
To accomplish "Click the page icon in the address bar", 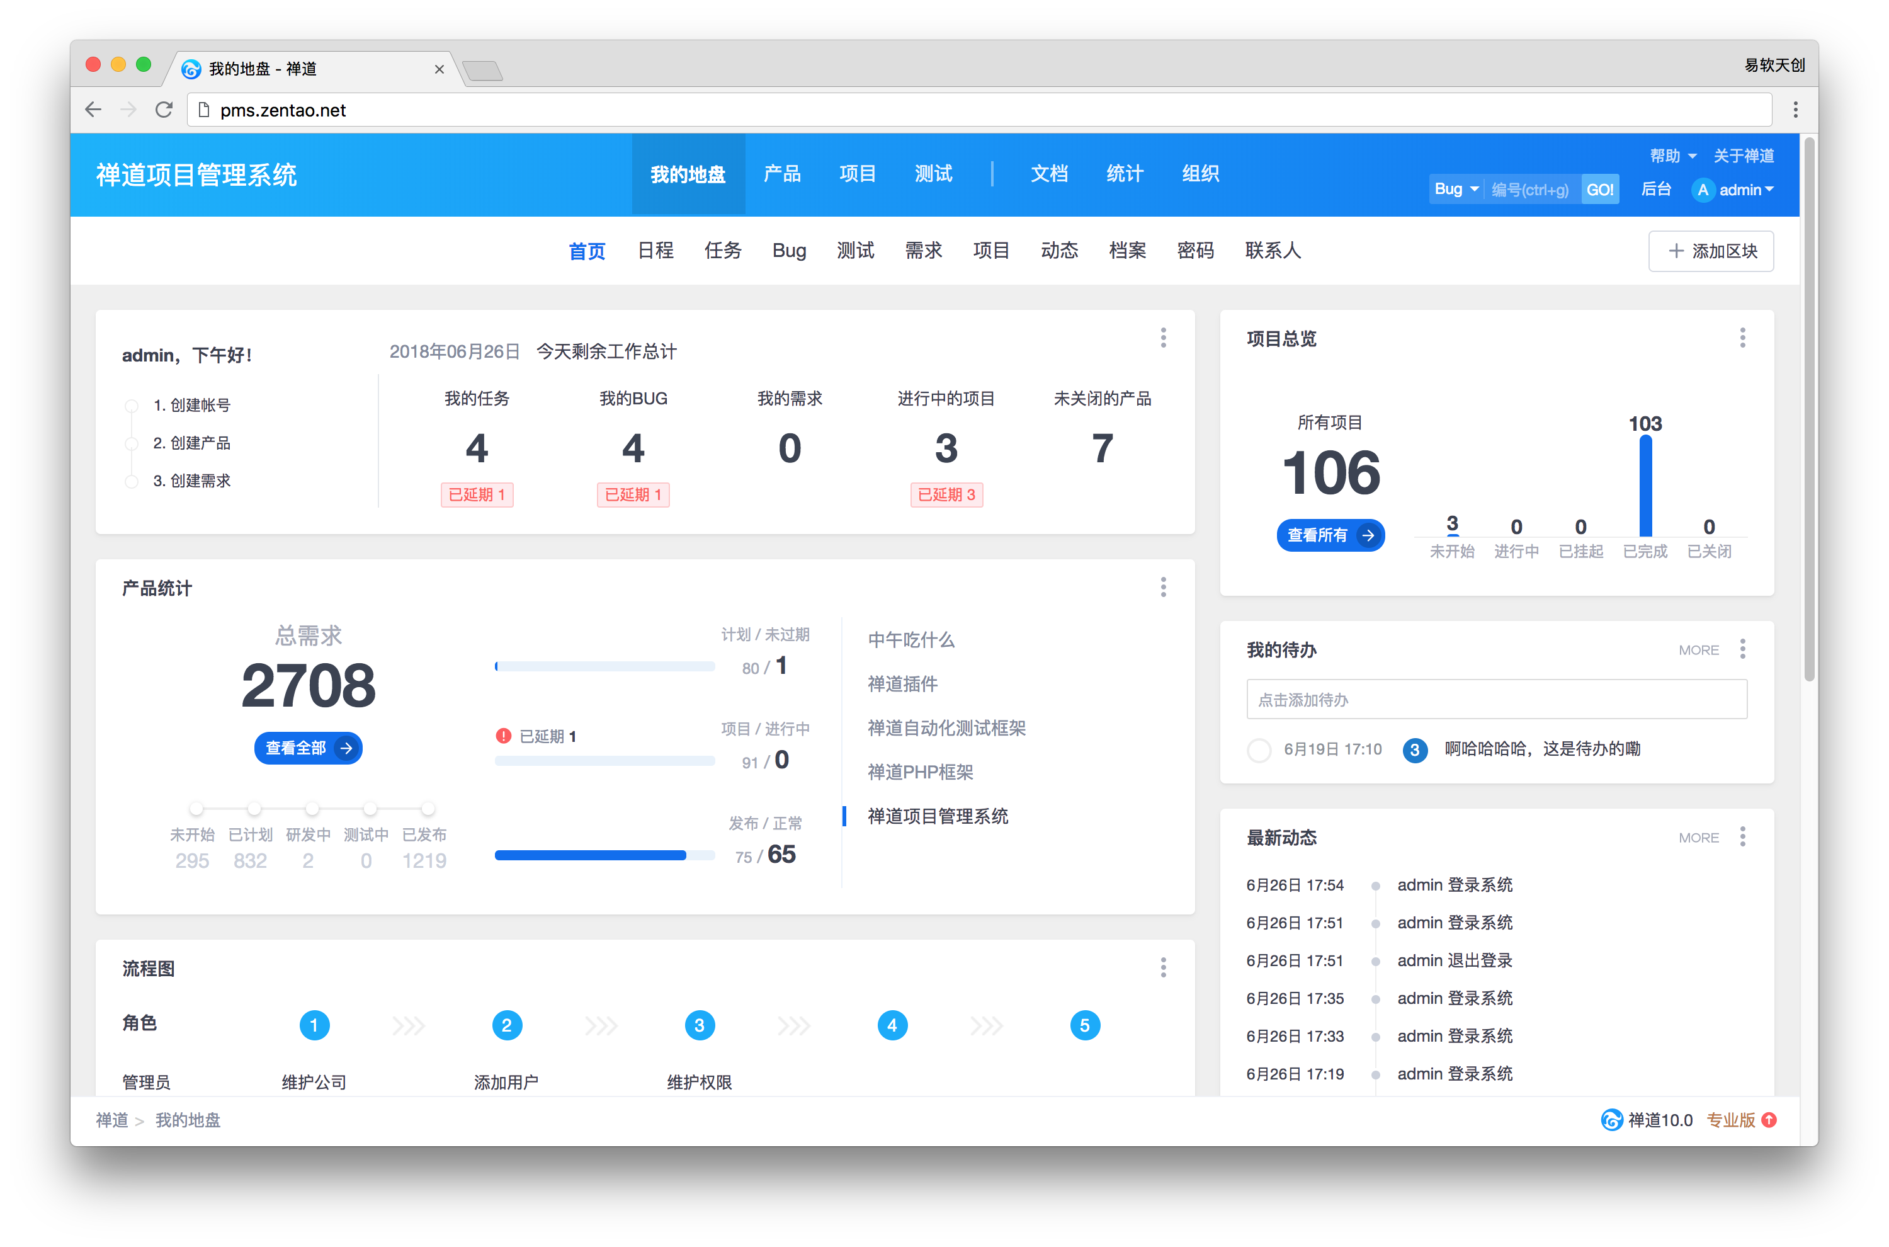I will [203, 110].
